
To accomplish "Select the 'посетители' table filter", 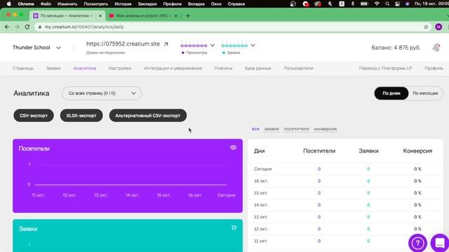I will 296,129.
